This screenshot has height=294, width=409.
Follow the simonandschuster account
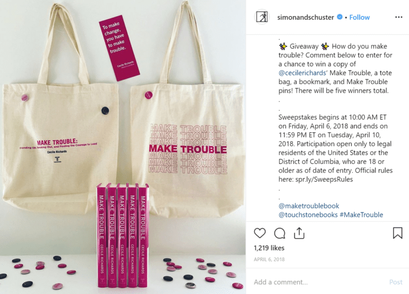[359, 17]
